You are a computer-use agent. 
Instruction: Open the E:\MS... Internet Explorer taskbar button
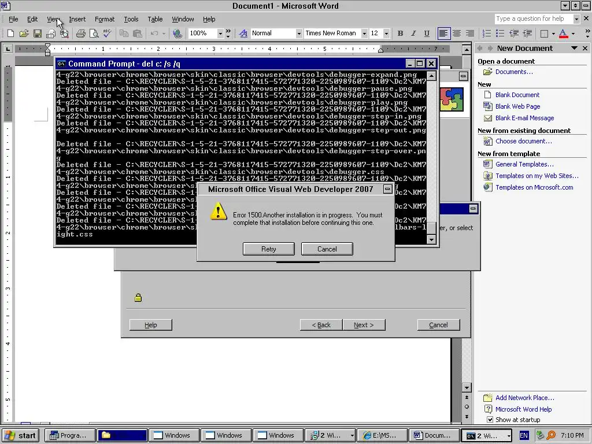(x=383, y=435)
